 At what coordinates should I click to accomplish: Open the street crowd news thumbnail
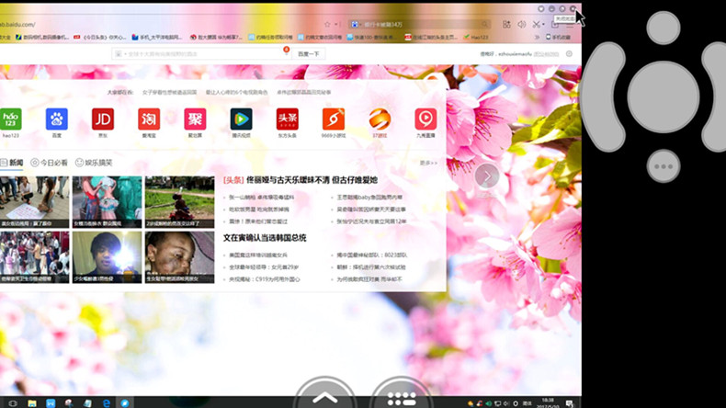[34, 257]
